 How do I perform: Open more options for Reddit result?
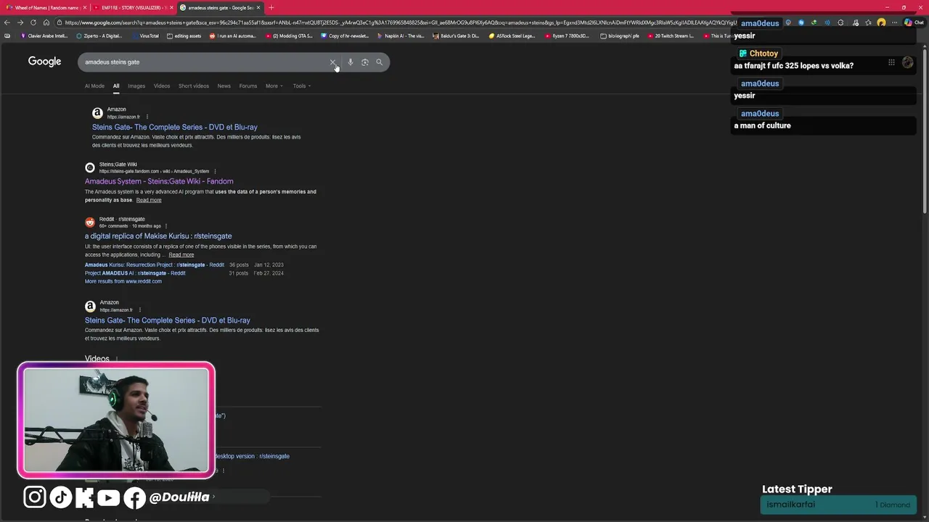(165, 226)
